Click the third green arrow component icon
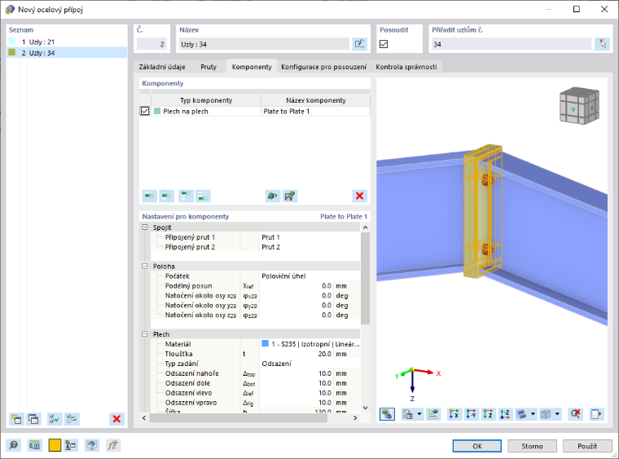 [x=186, y=196]
